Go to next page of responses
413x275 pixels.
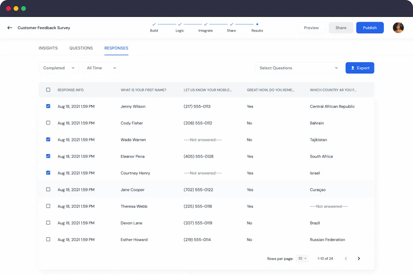tap(359, 258)
